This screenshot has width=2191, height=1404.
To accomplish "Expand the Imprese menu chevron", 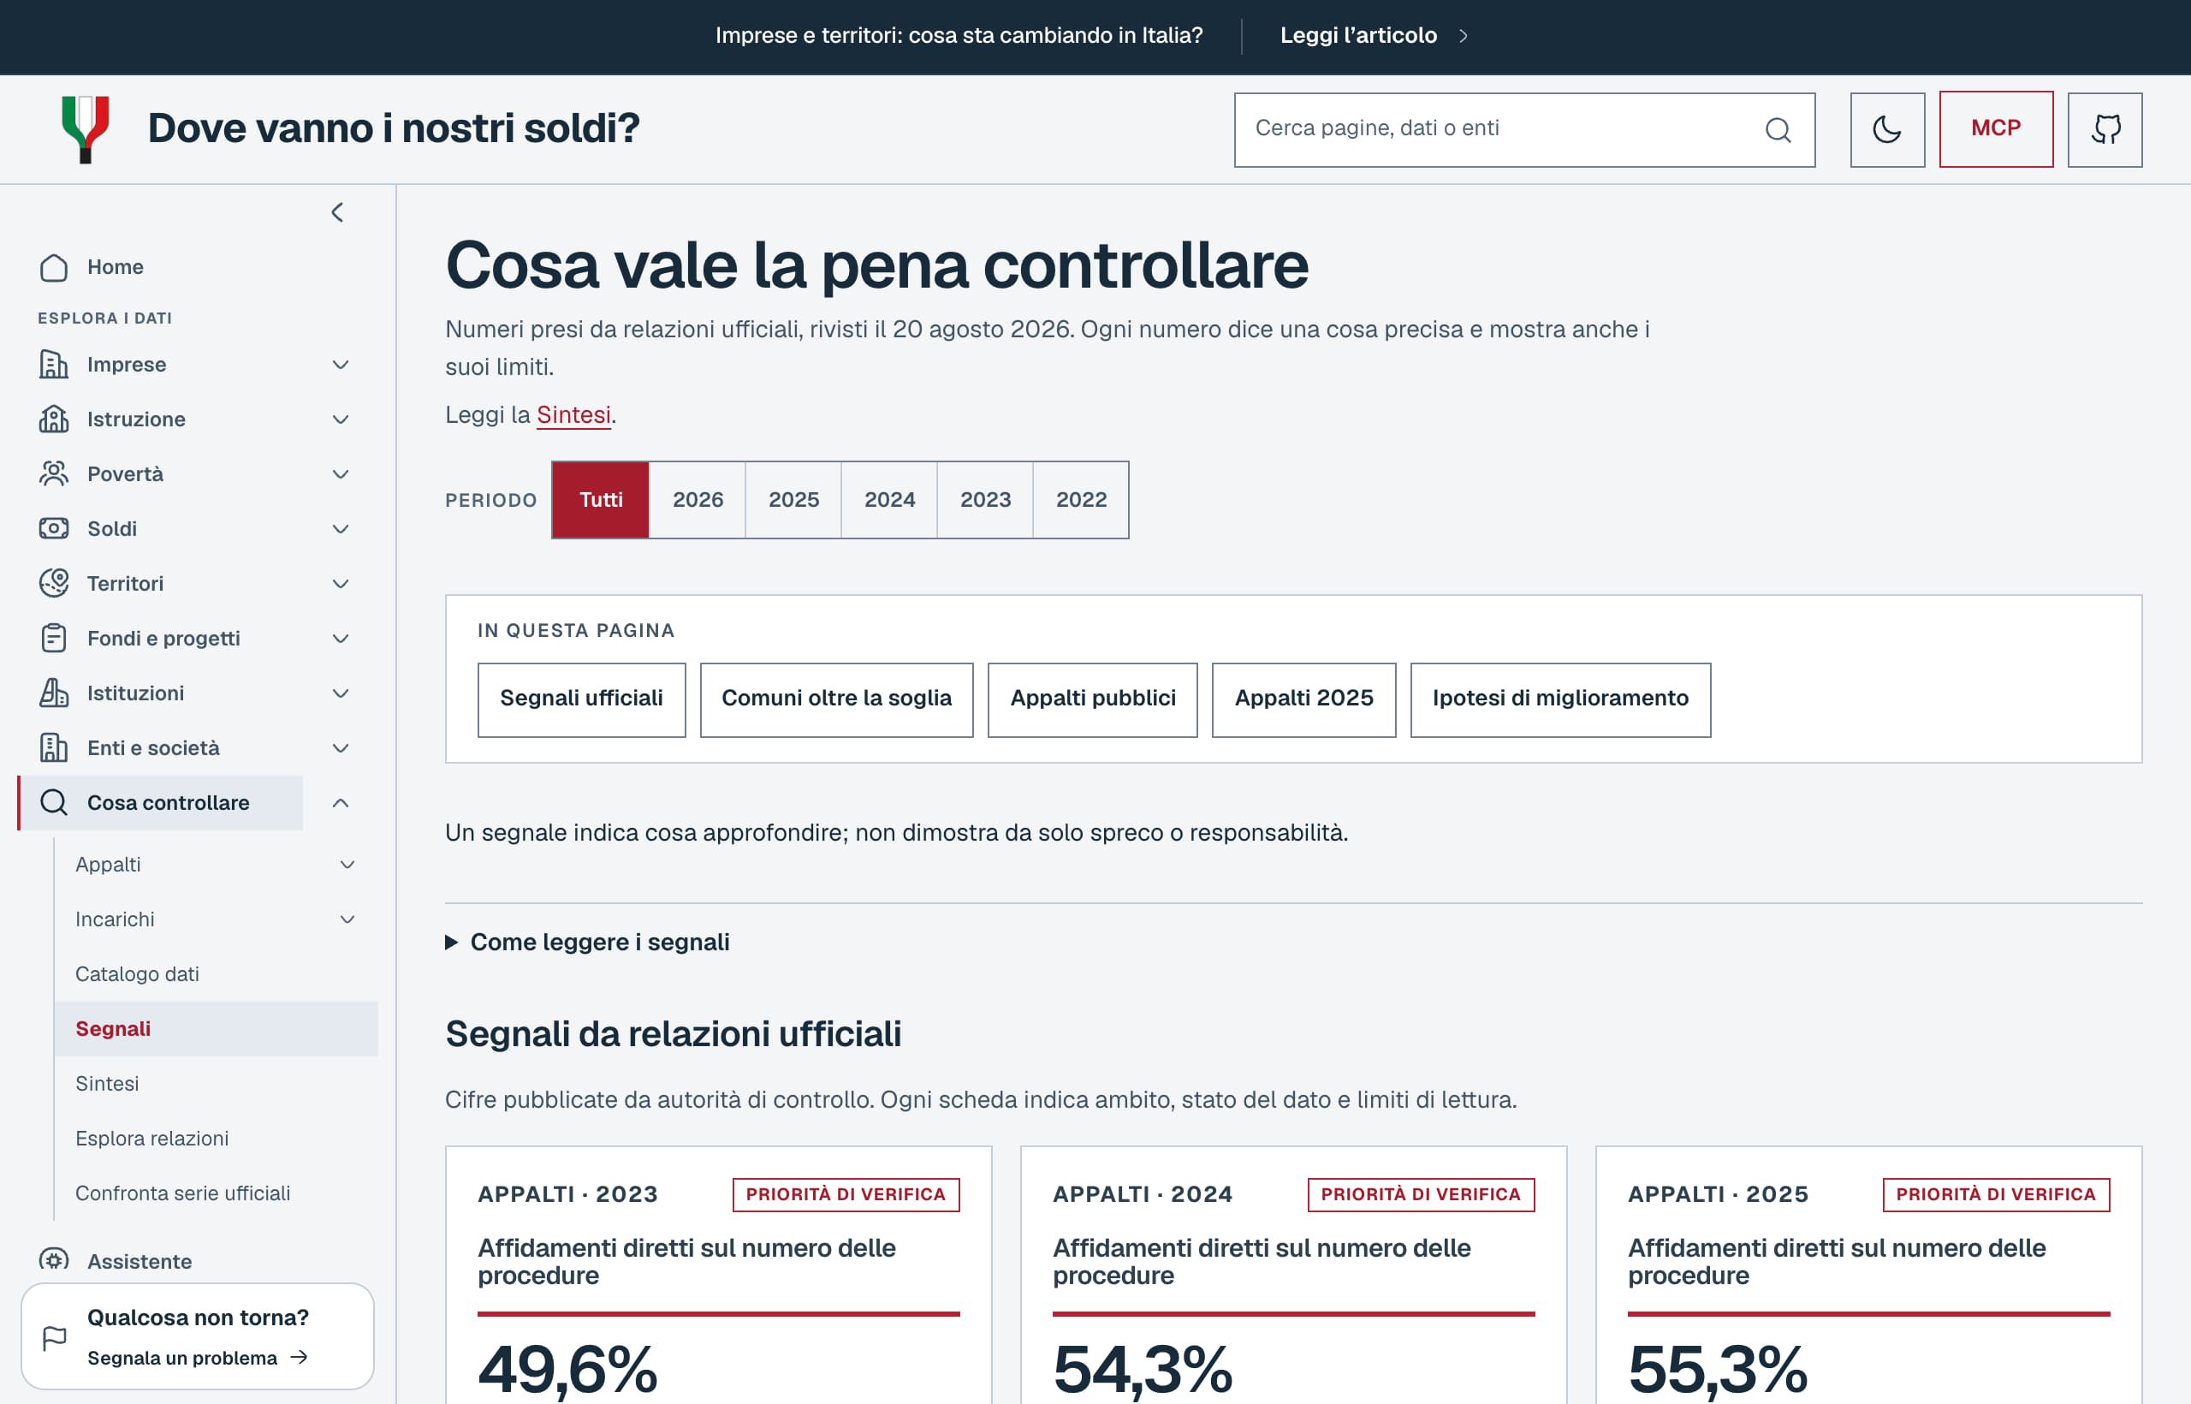I will coord(341,365).
